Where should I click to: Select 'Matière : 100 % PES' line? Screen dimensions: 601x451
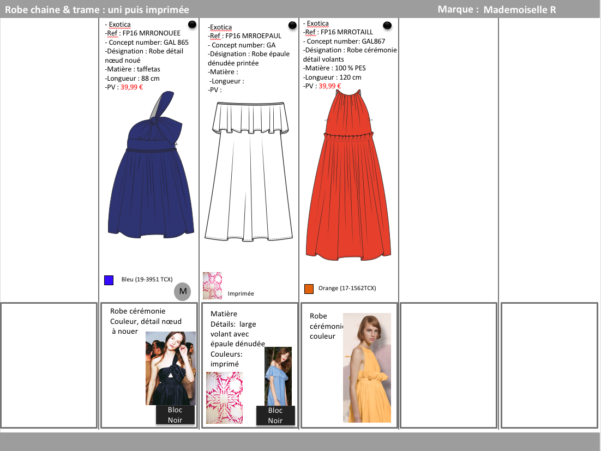pyautogui.click(x=335, y=68)
